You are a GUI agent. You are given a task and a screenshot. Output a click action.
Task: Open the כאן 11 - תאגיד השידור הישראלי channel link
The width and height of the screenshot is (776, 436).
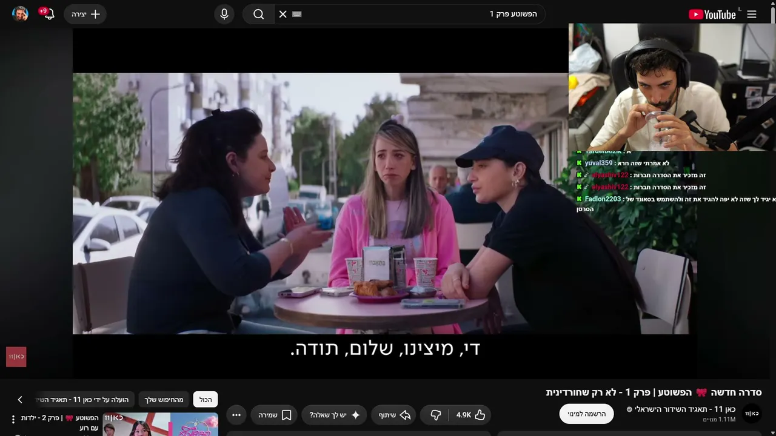(684, 409)
